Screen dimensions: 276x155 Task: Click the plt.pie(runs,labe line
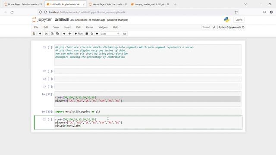click(68, 126)
